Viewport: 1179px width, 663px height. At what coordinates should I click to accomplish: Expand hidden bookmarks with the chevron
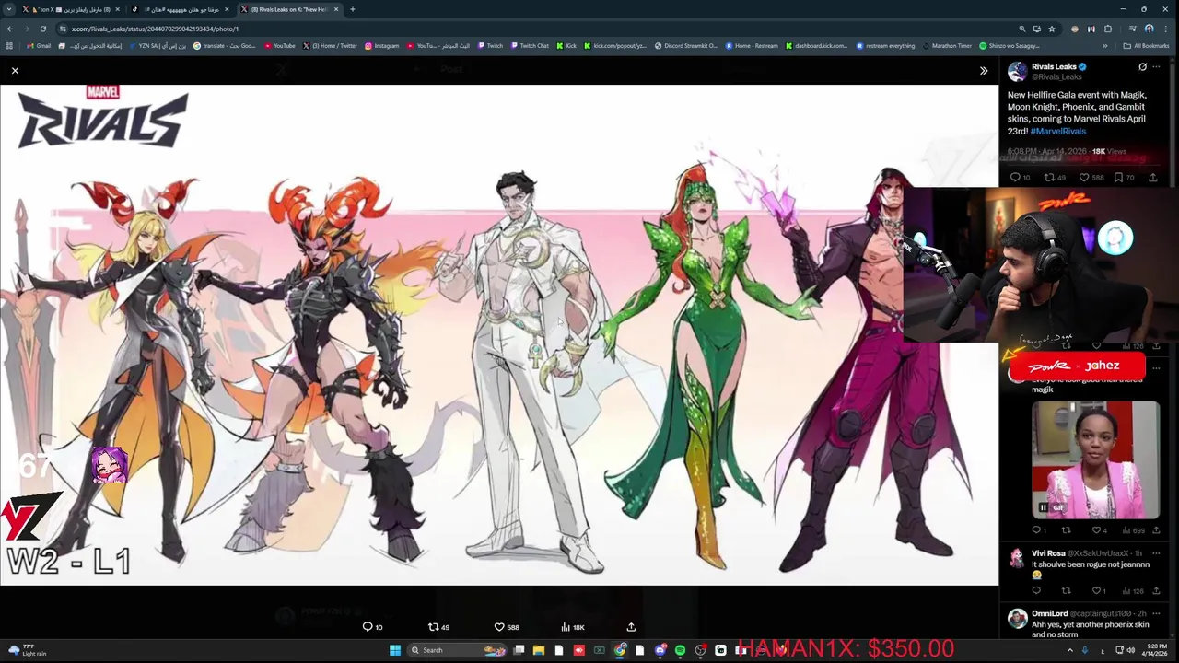(1105, 45)
